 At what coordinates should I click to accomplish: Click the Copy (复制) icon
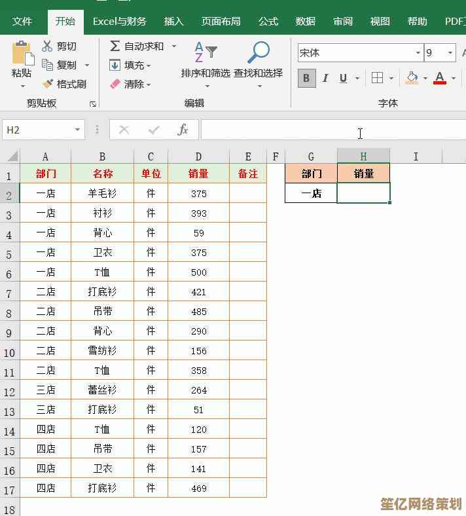(x=47, y=65)
